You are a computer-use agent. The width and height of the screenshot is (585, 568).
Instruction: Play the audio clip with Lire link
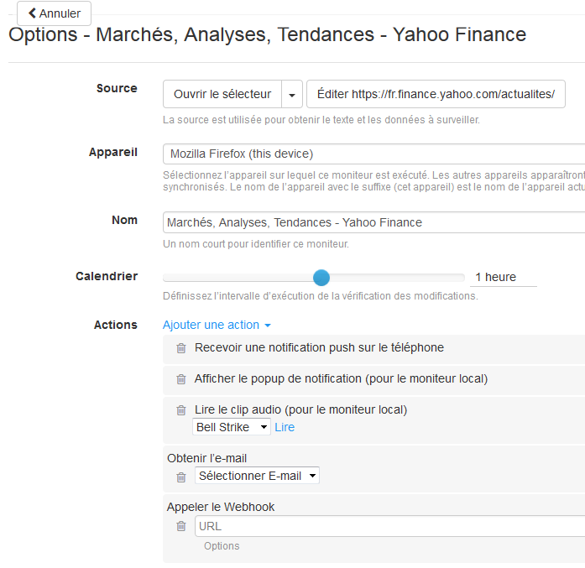[285, 427]
